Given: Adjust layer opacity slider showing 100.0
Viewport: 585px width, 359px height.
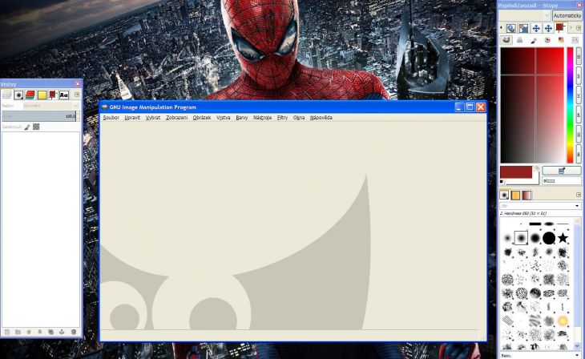Looking at the screenshot, I should tap(39, 116).
